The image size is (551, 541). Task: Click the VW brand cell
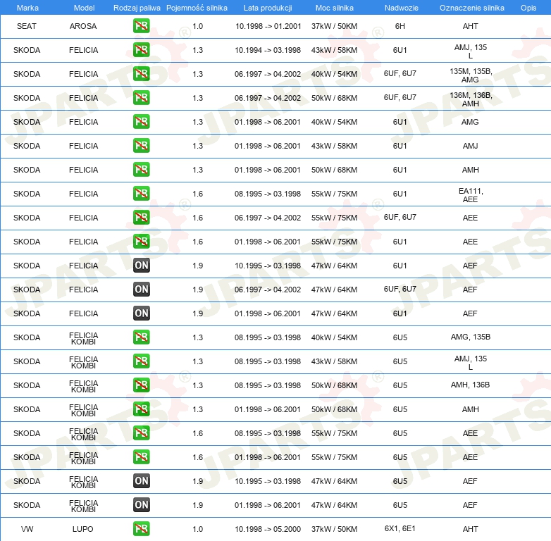[27, 529]
